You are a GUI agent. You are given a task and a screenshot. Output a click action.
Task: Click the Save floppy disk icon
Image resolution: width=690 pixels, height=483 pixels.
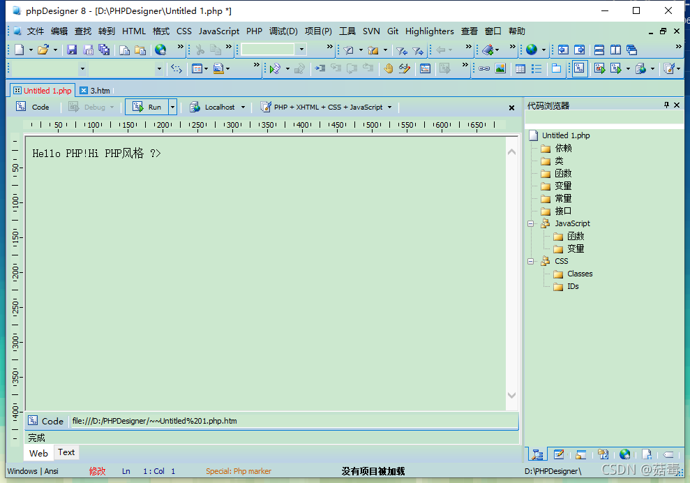72,50
